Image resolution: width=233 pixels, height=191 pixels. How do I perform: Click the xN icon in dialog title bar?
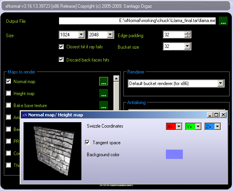tap(25, 115)
